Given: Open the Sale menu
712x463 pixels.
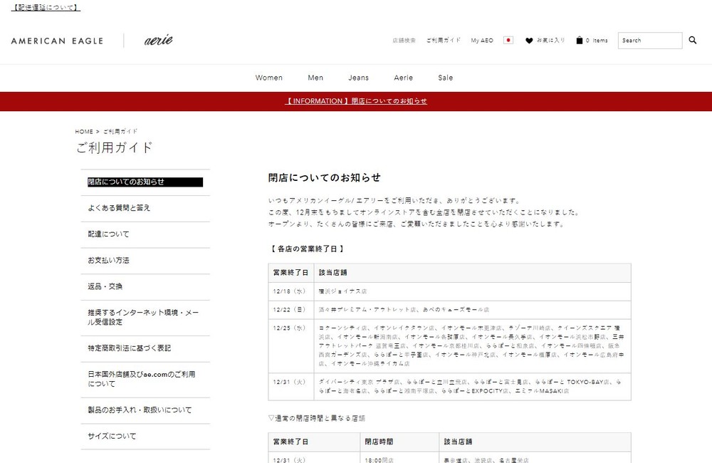Looking at the screenshot, I should click(x=446, y=78).
